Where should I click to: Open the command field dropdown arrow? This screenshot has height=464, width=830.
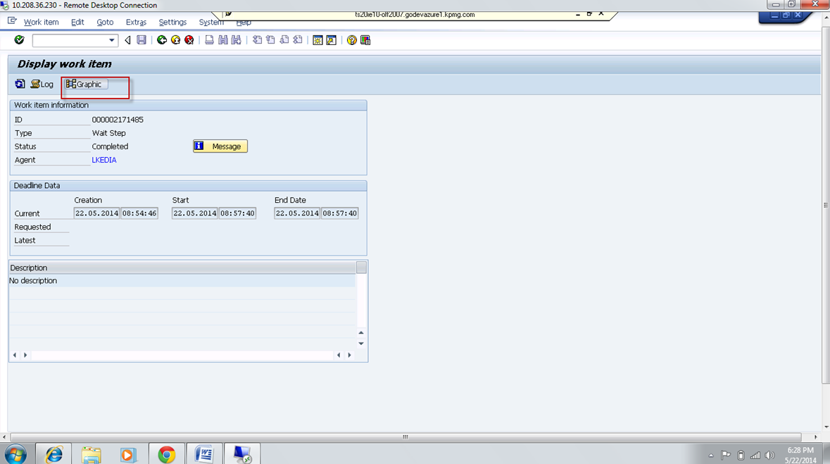point(113,40)
